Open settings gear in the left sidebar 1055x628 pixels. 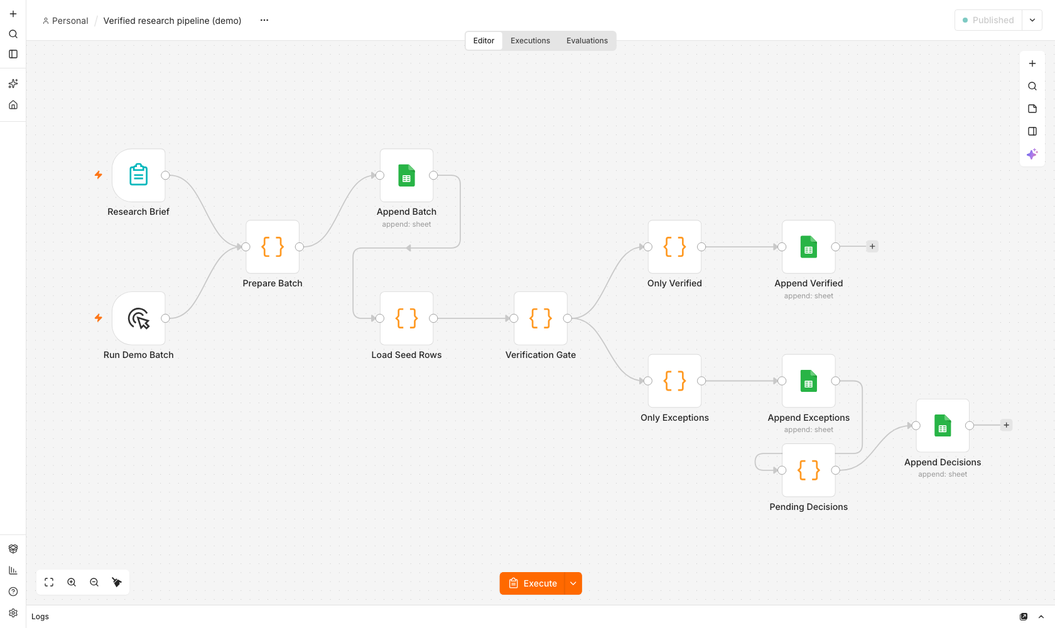(13, 613)
